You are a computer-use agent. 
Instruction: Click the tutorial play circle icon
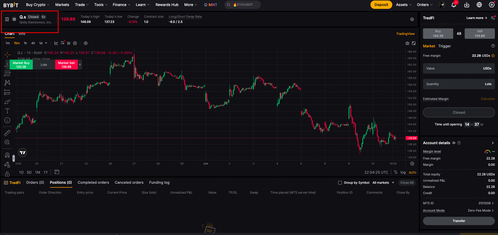(x=412, y=19)
